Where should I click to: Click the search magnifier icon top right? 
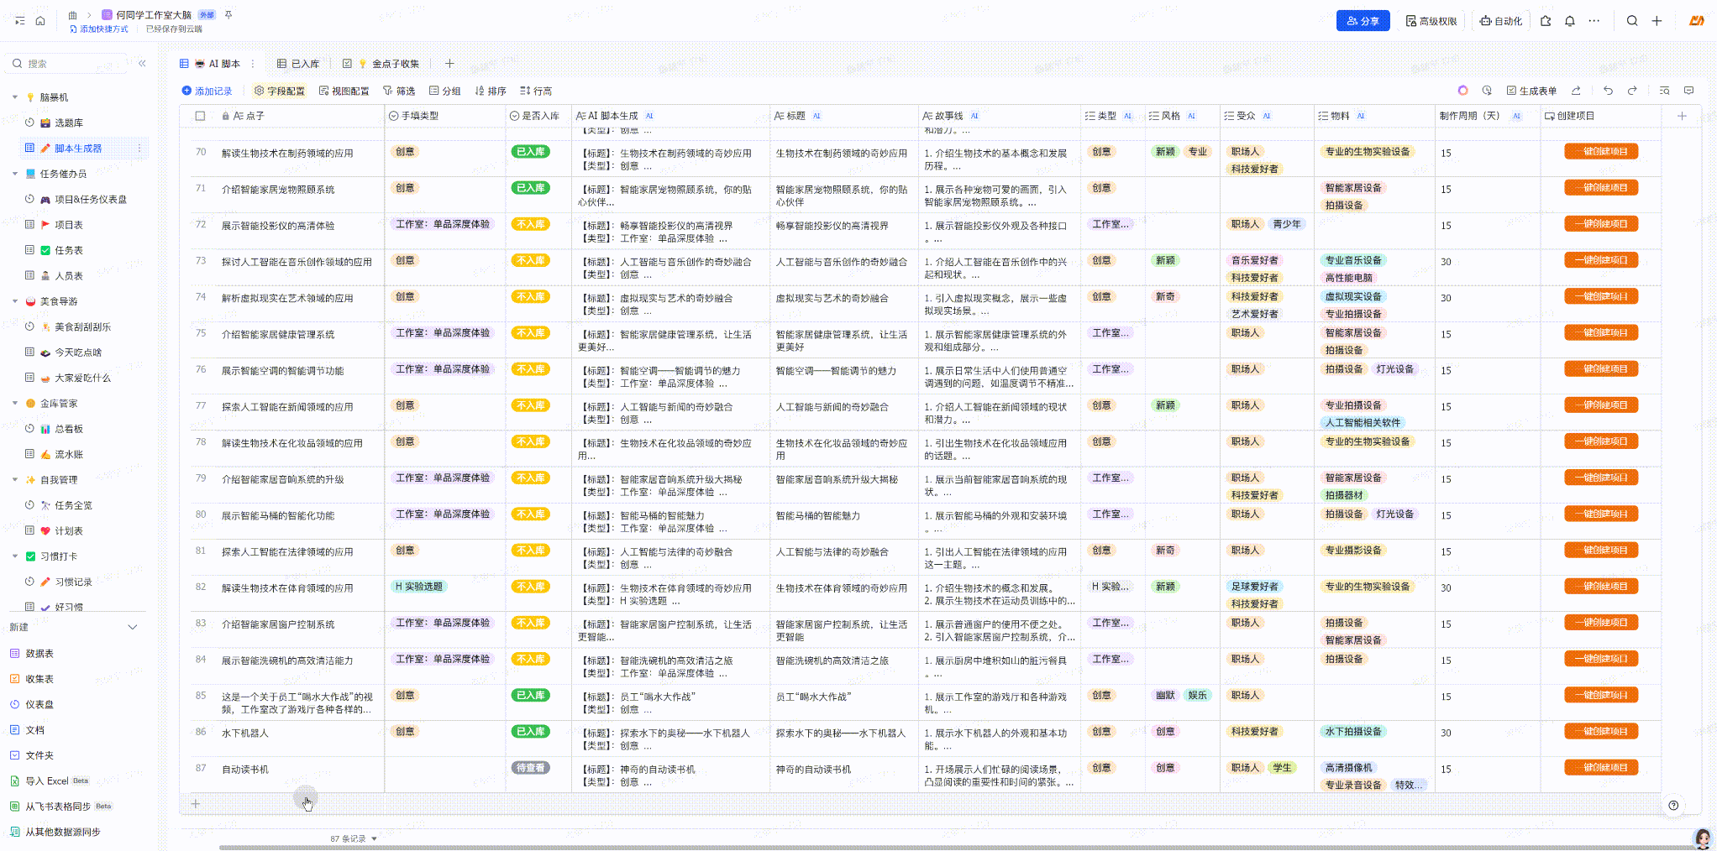1631,21
